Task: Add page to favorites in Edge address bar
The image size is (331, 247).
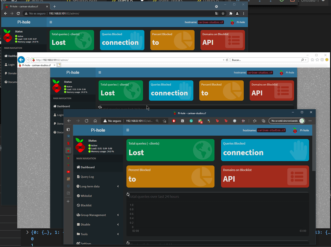Action: (x=164, y=121)
